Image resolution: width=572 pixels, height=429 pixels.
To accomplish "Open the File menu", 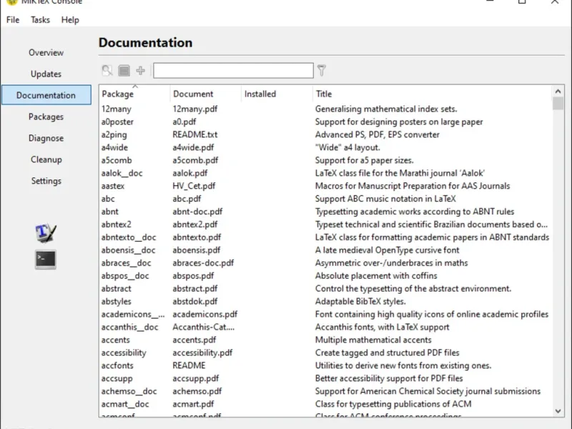I will click(13, 20).
